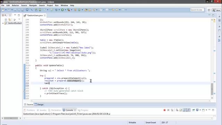
Task: Open the Debug dropdown arrow
Action: [59, 10]
